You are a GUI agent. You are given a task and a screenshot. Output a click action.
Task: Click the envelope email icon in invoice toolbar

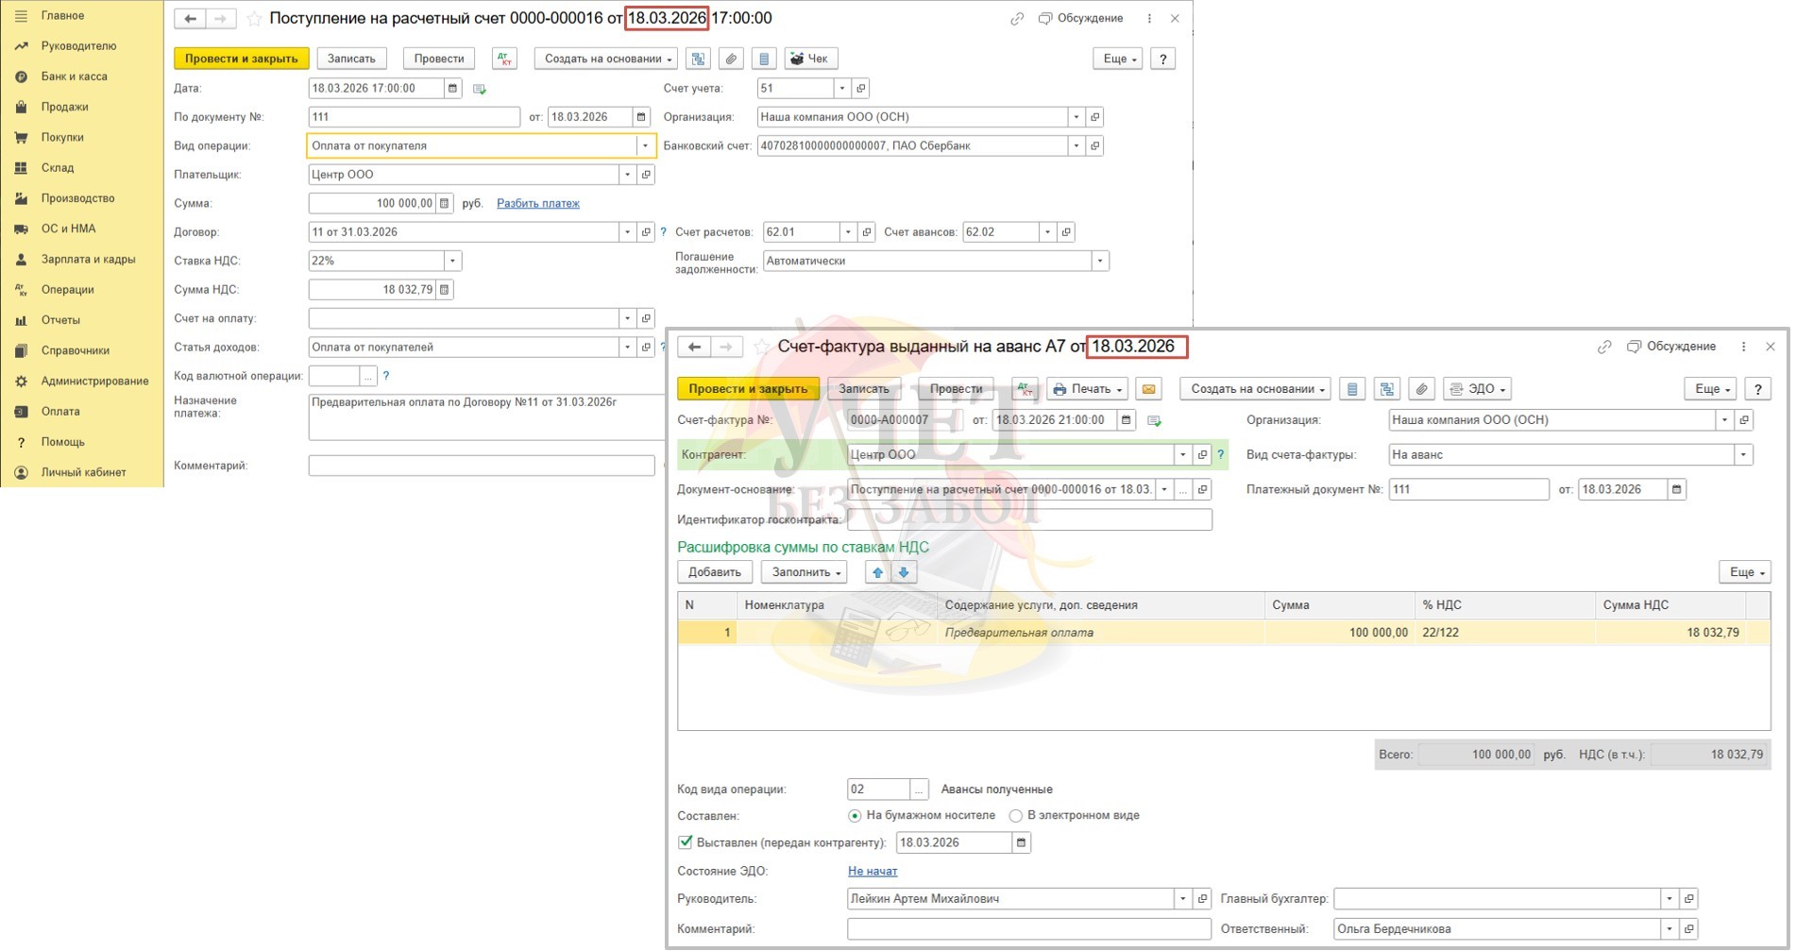[1148, 389]
